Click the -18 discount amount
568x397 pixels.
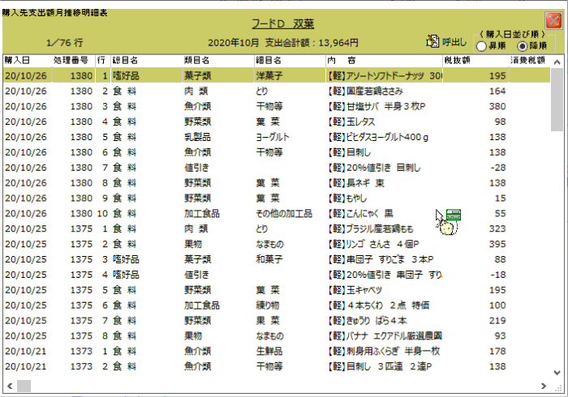[x=498, y=275]
